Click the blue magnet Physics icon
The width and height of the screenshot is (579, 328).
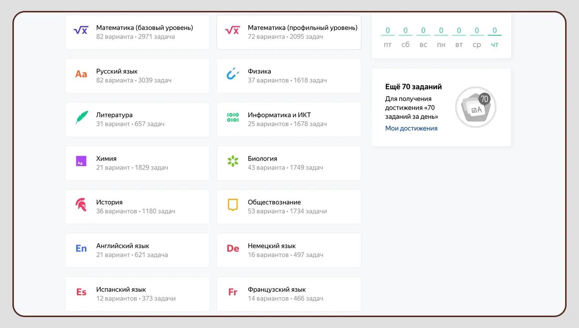click(x=233, y=74)
